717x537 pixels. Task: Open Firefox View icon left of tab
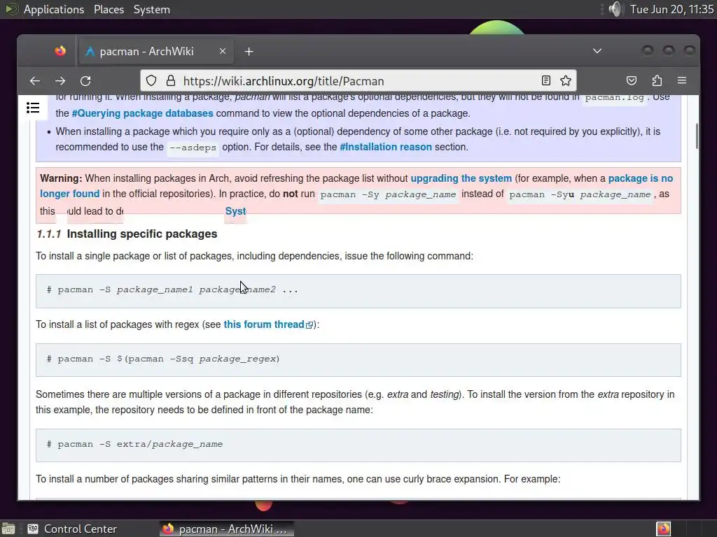click(x=60, y=51)
